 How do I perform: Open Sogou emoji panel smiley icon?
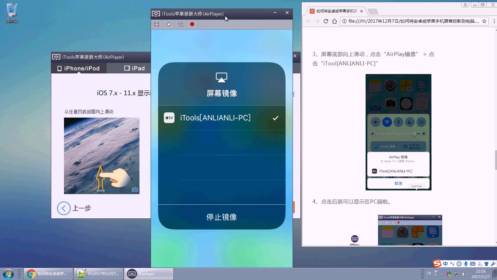tap(459, 264)
